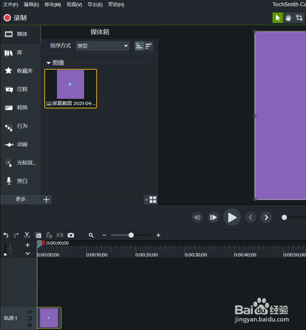Image resolution: width=306 pixels, height=330 pixels.
Task: Collapse the Images section
Action: (x=49, y=63)
